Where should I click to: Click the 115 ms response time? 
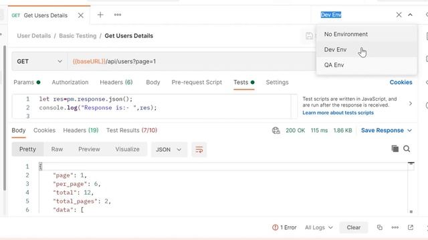click(319, 131)
